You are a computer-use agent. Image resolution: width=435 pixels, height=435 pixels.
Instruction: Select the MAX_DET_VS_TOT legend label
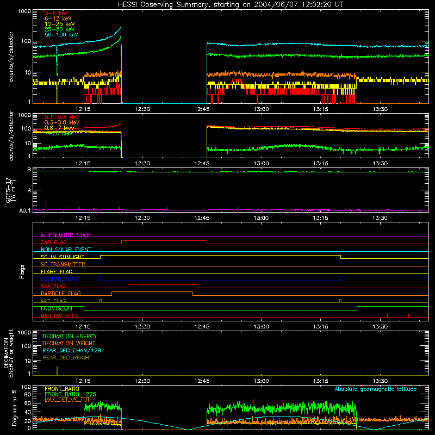67,400
